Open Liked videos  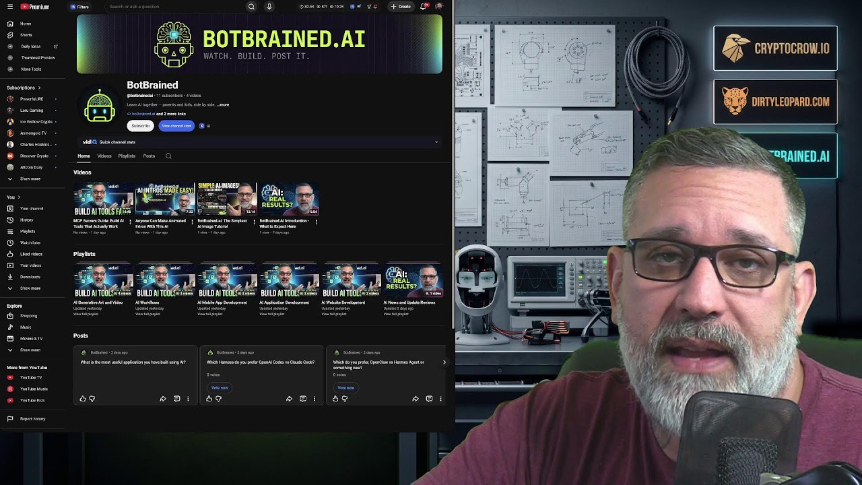(30, 254)
